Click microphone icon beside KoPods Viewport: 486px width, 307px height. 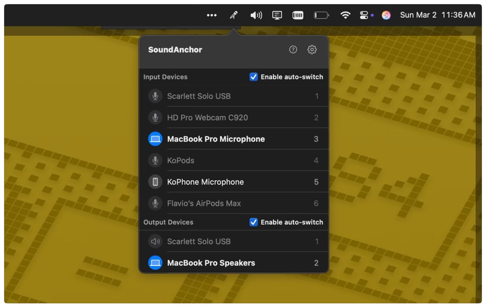155,161
